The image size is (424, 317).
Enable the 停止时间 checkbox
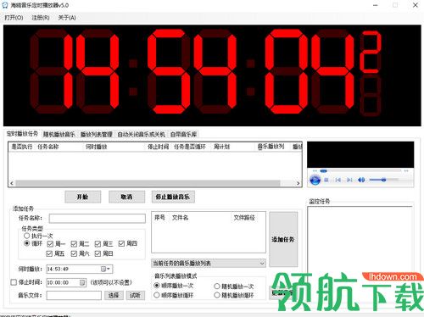[x=14, y=282]
